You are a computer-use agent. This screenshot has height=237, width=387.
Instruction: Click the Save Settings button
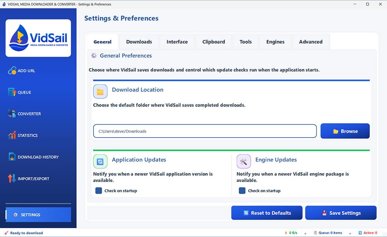341,213
